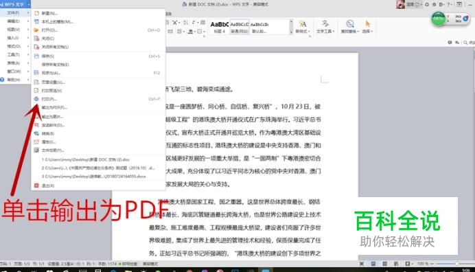
Task: Open Find and Replace dropdown
Action: click(x=350, y=27)
